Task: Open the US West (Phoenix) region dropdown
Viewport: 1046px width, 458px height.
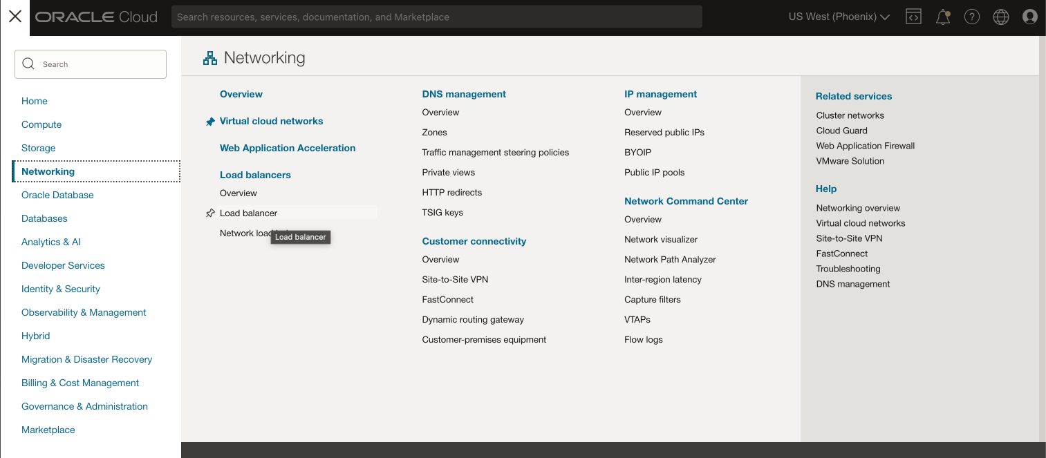Action: 838,16
